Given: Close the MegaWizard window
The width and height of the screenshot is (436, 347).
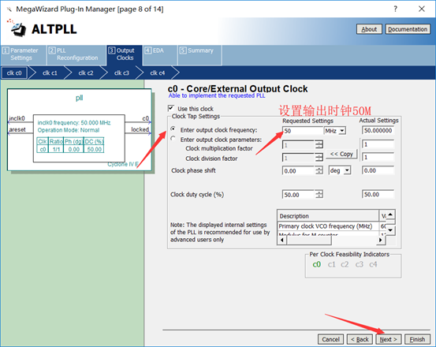Looking at the screenshot, I should 422,9.
